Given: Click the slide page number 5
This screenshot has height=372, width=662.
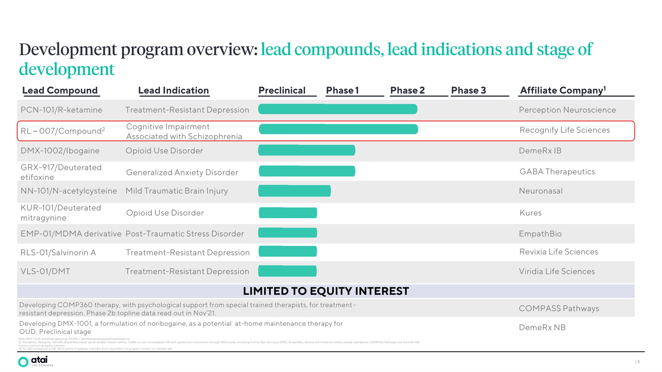Looking at the screenshot, I should 638,362.
